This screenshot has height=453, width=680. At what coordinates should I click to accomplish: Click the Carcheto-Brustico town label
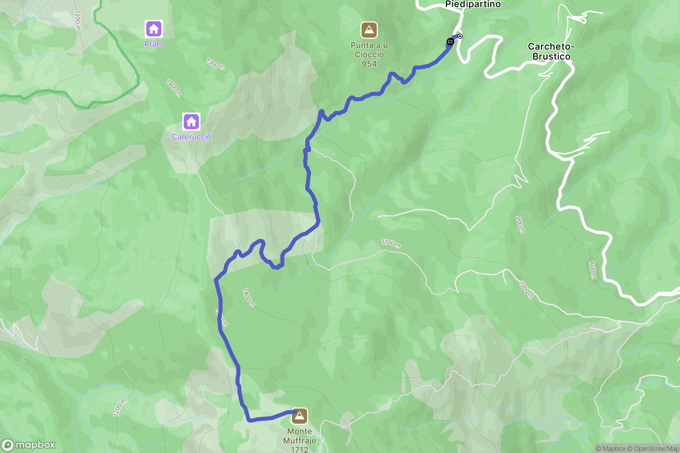tap(551, 51)
